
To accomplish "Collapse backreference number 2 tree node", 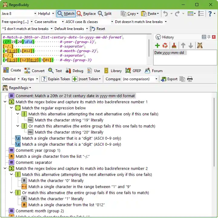I will tap(5, 168).
